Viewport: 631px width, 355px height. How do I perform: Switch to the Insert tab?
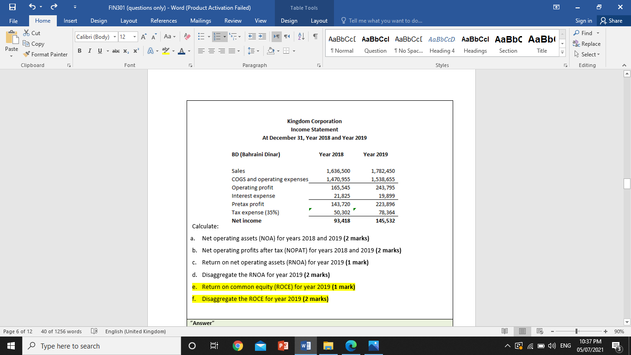70,21
